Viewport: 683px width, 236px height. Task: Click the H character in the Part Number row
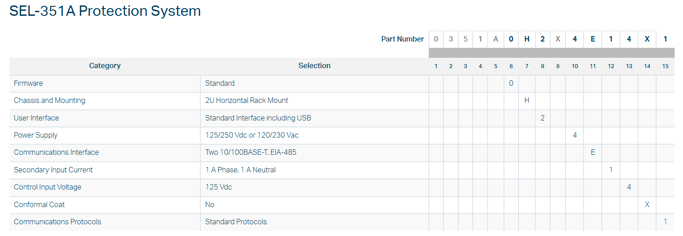pyautogui.click(x=527, y=39)
